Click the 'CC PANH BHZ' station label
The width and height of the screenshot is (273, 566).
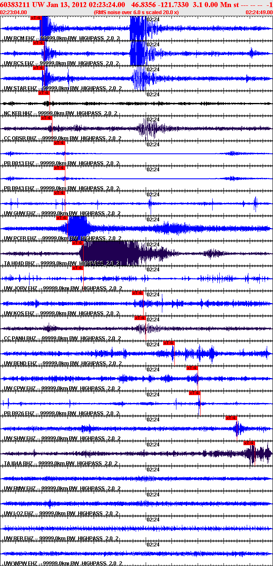[x=21, y=338]
